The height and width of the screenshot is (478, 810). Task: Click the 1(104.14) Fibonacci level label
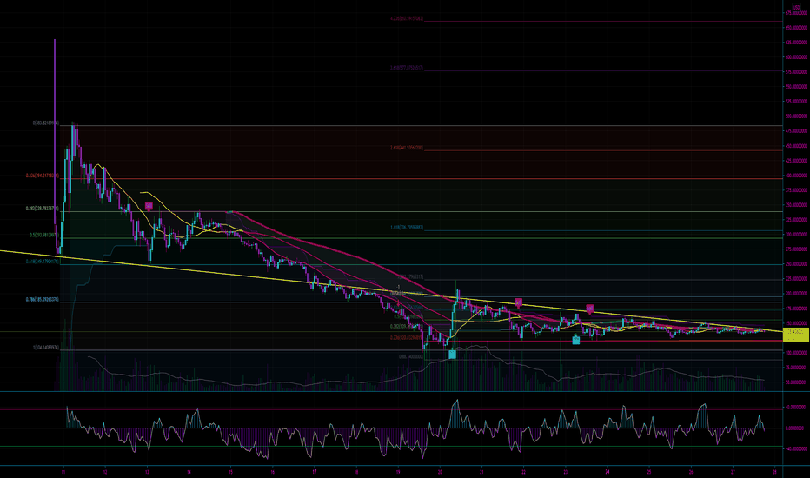coord(46,348)
